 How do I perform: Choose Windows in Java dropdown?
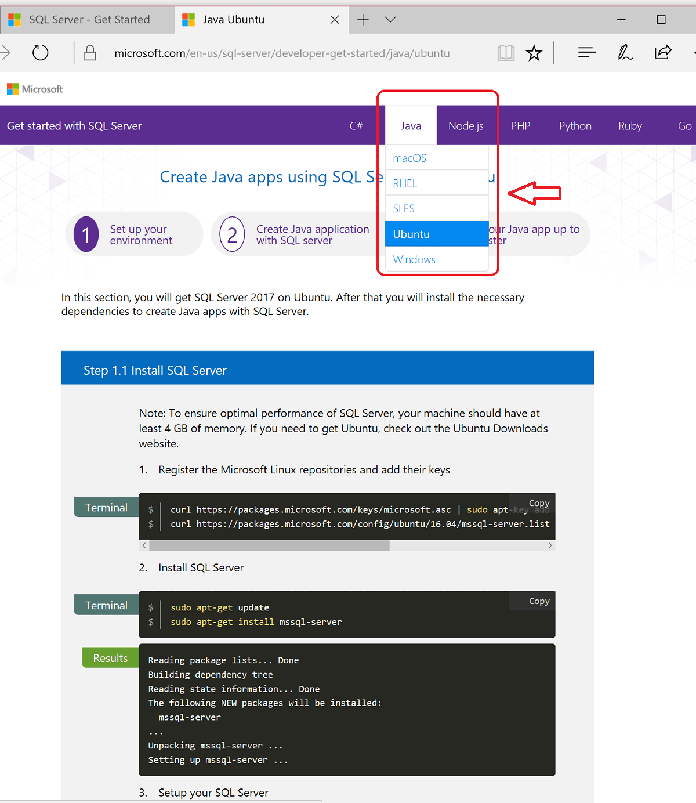click(x=437, y=259)
